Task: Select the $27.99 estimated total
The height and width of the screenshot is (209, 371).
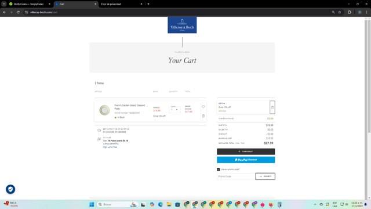Action: [268, 143]
